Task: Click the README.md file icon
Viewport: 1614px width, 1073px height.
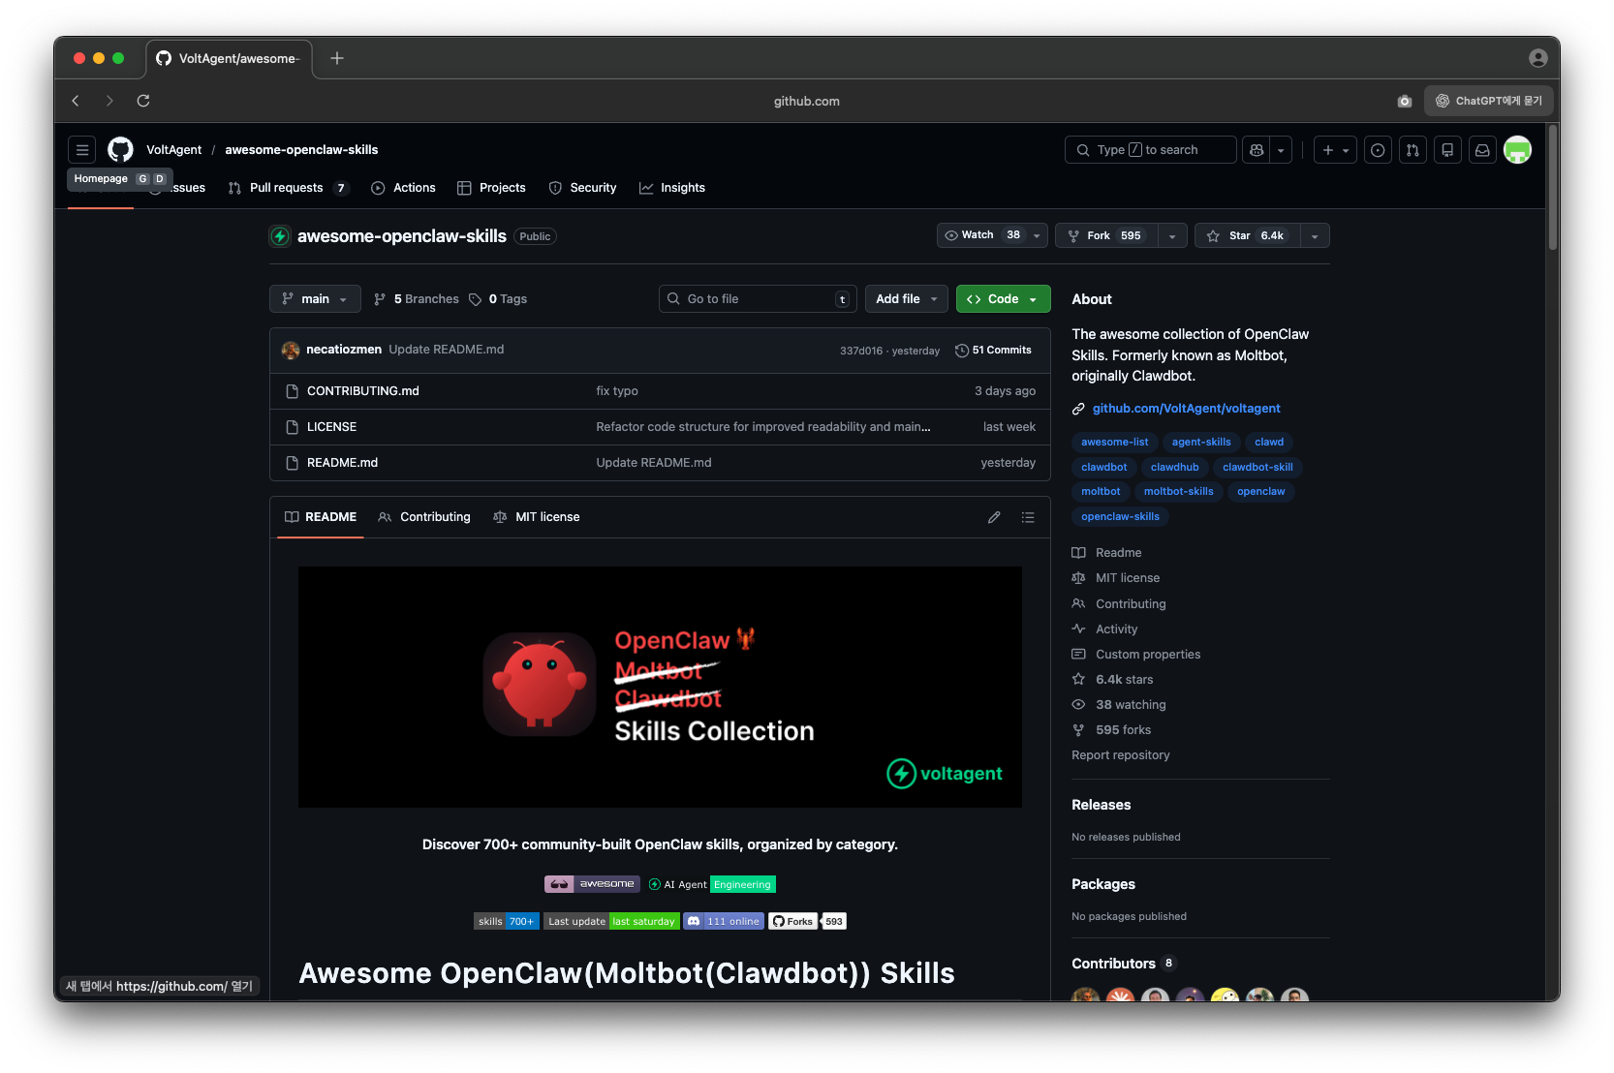Action: pos(292,463)
